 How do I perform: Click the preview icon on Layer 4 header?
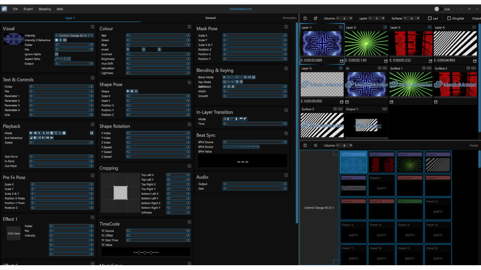(x=474, y=27)
